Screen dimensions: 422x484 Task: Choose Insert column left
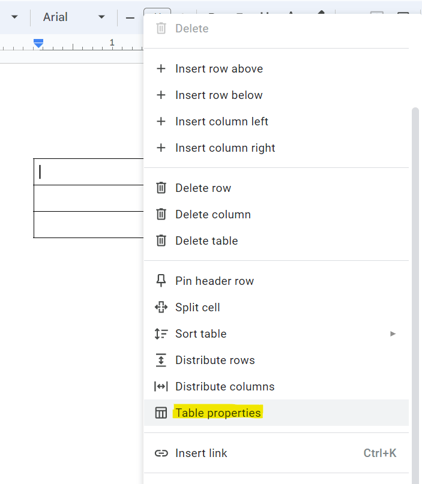(222, 122)
